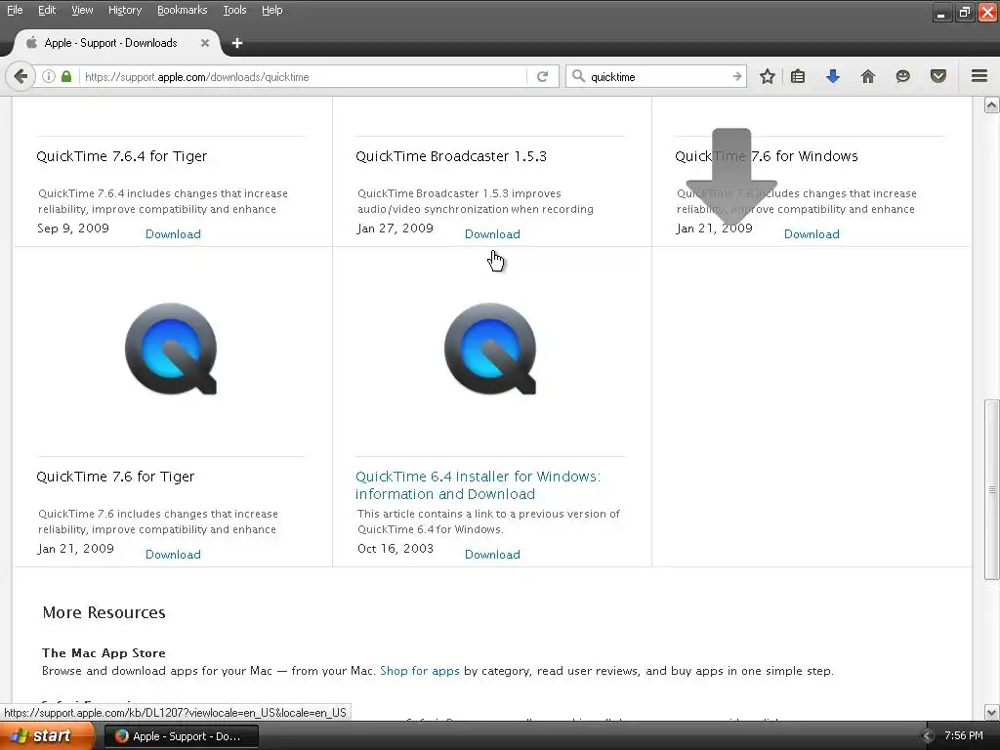The width and height of the screenshot is (1000, 750).
Task: Download QuickTime 7.6.4 for Tiger
Action: coord(173,234)
